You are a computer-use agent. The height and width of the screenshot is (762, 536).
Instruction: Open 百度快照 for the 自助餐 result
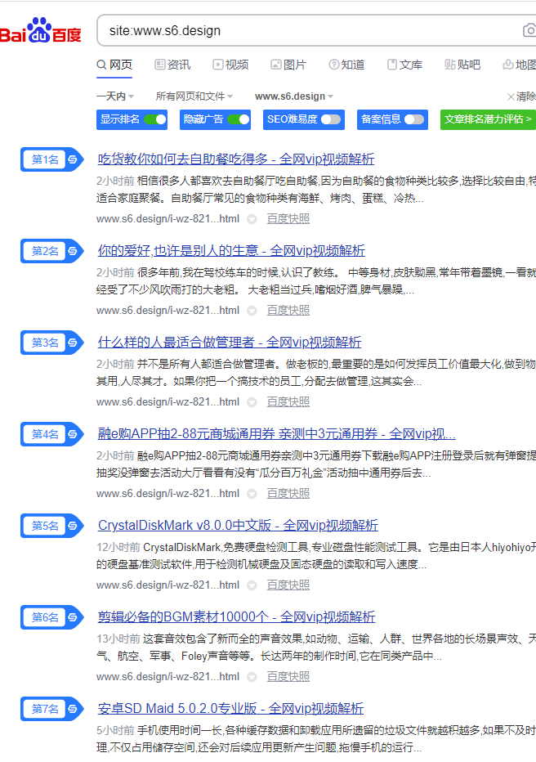pos(288,219)
